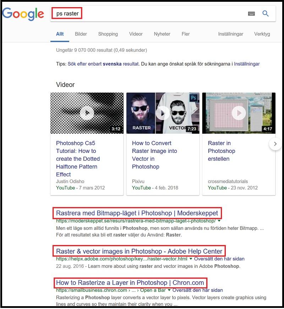Click 'Översätt den här sidan' for Adobe result
Image resolution: width=284 pixels, height=309 pixels.
pos(219,259)
